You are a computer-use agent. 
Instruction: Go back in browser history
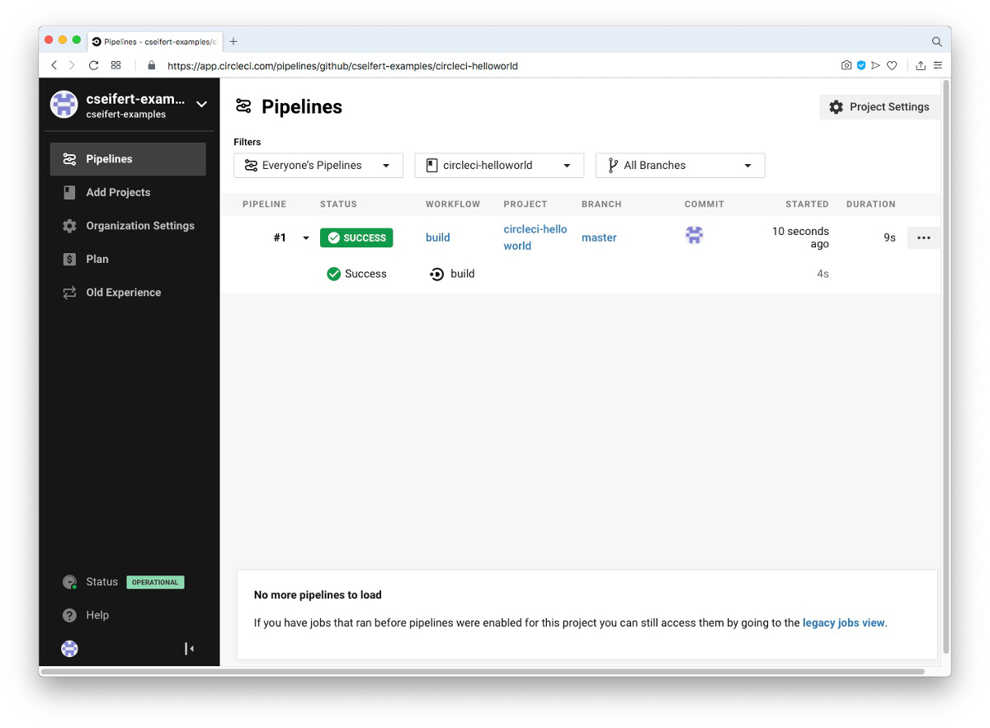click(54, 66)
